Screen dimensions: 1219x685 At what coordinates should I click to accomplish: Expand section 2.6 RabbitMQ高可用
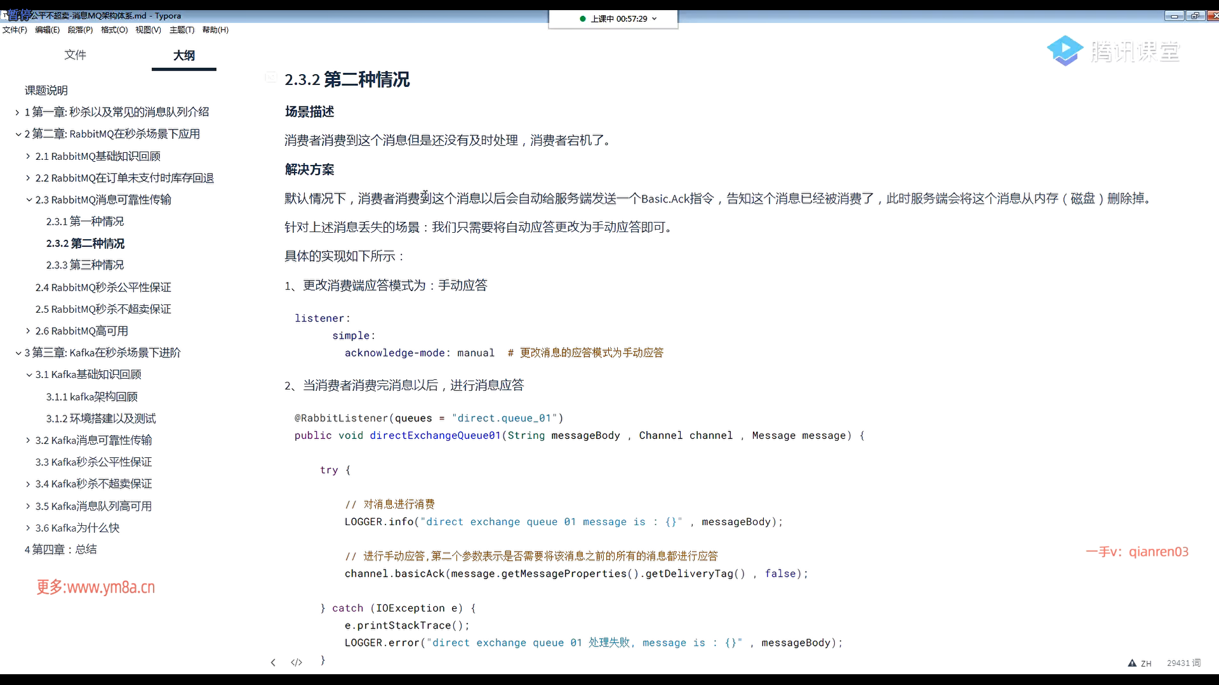pyautogui.click(x=28, y=331)
